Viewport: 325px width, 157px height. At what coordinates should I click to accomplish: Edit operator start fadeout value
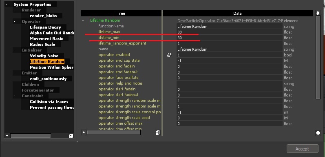click(230, 95)
